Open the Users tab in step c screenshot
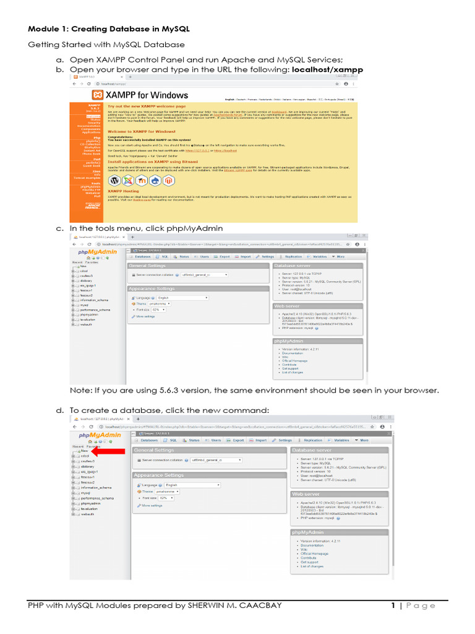 click(x=202, y=257)
